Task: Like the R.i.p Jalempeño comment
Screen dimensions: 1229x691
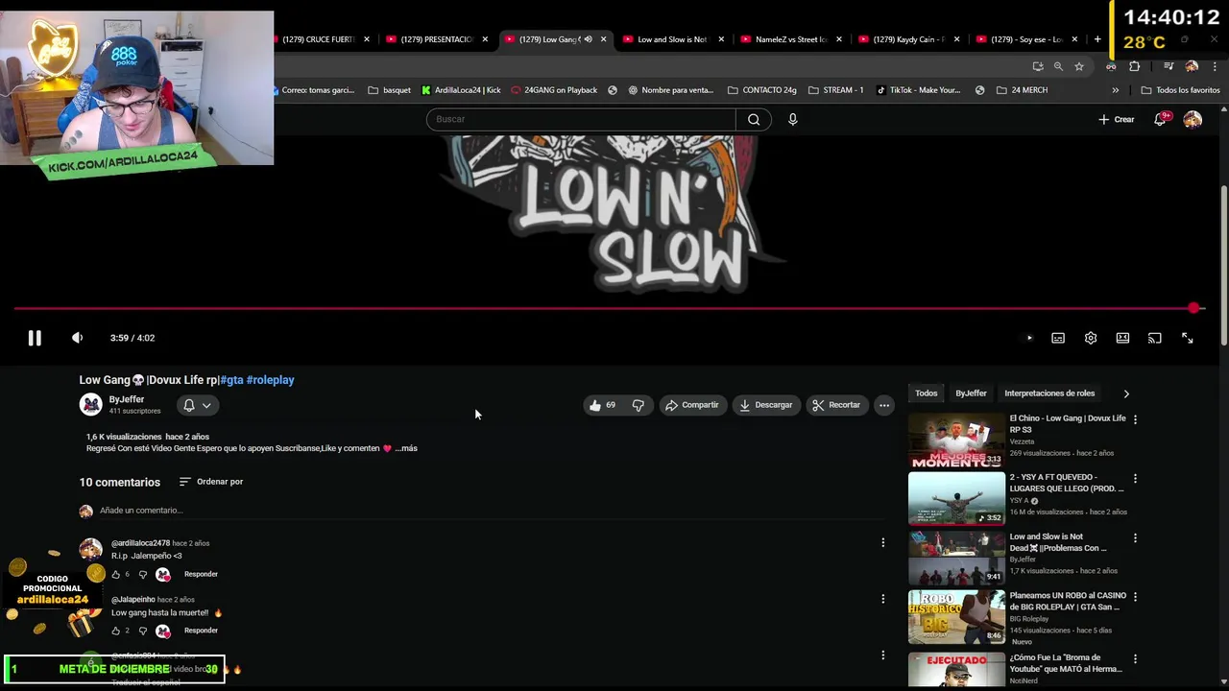Action: 115,574
